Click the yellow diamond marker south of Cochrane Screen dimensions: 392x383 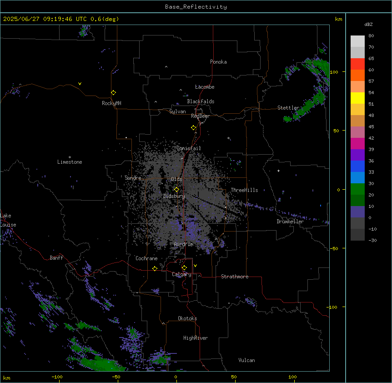click(155, 268)
